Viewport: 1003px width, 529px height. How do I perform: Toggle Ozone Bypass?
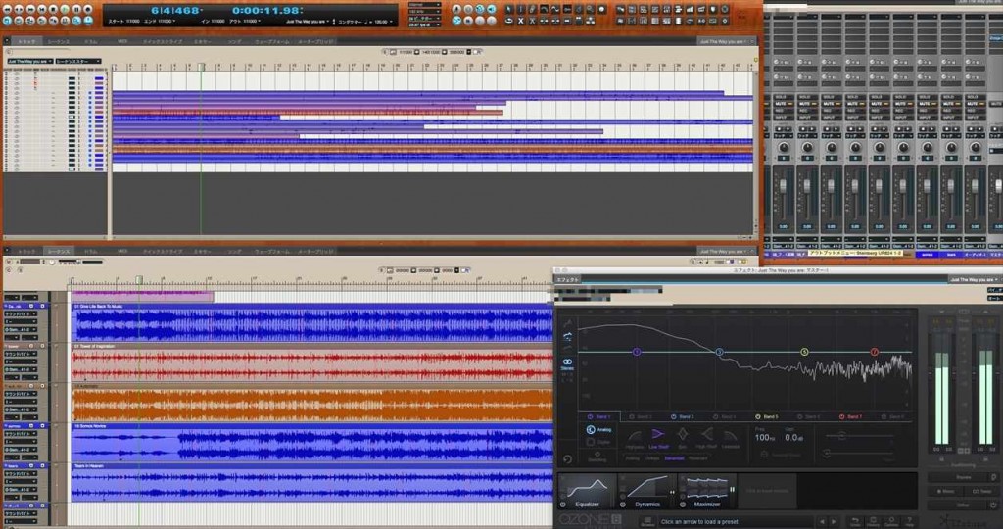[x=958, y=477]
